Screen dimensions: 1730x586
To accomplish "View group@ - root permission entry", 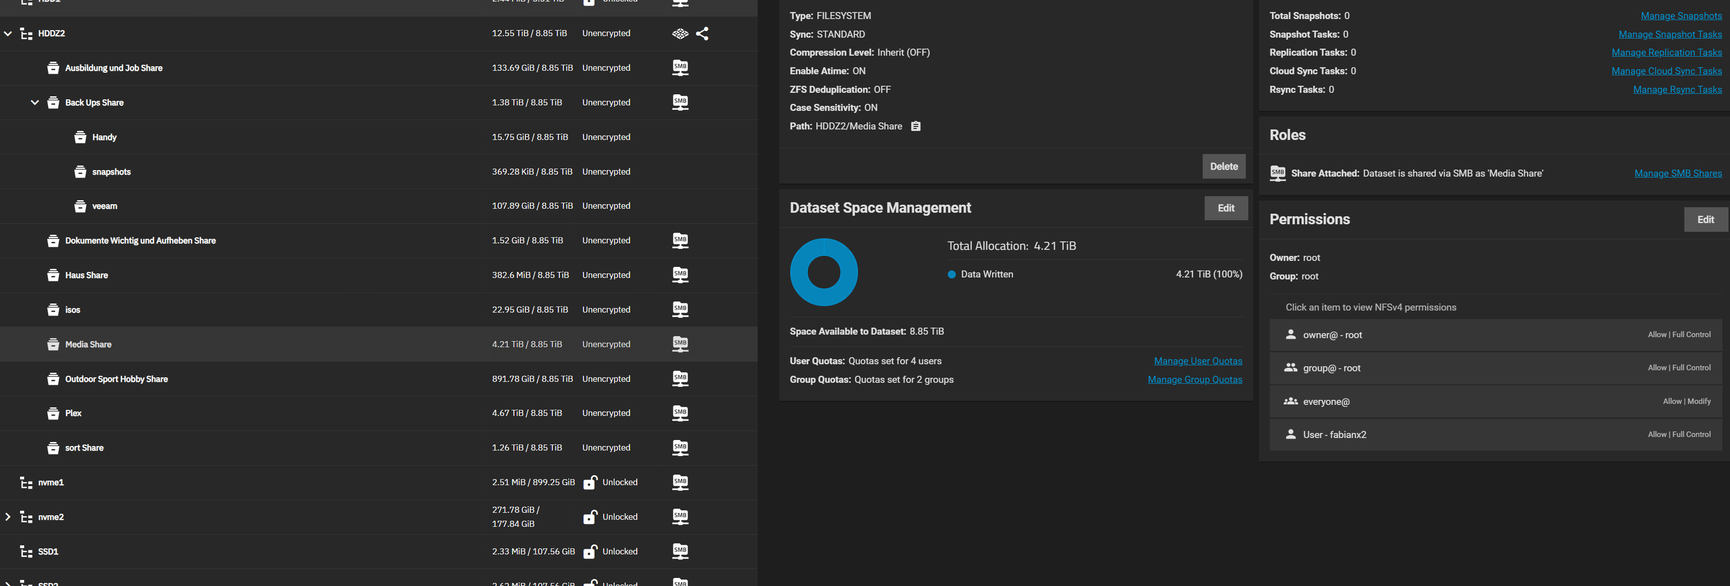I will 1496,368.
